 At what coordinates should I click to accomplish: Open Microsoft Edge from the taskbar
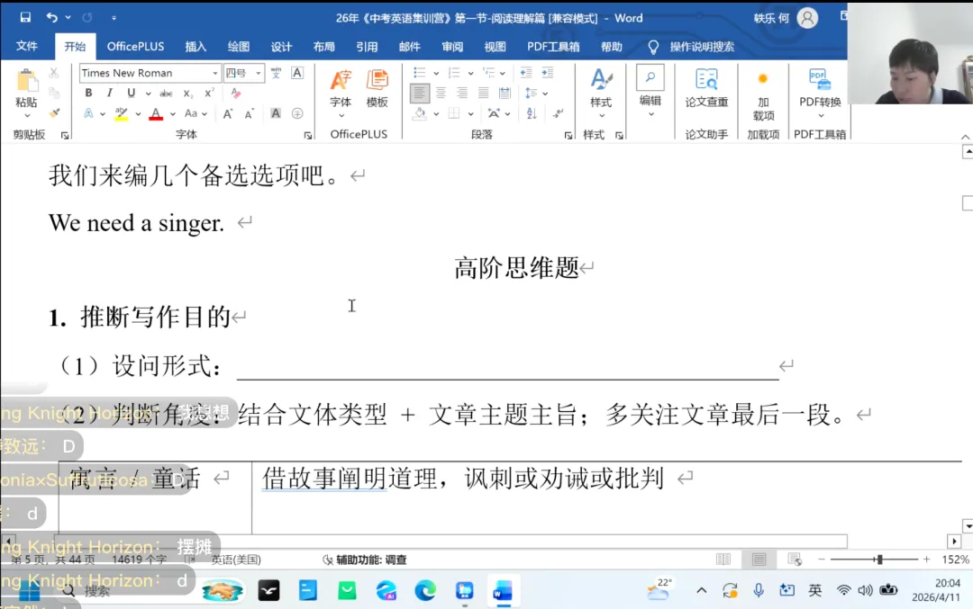click(424, 591)
